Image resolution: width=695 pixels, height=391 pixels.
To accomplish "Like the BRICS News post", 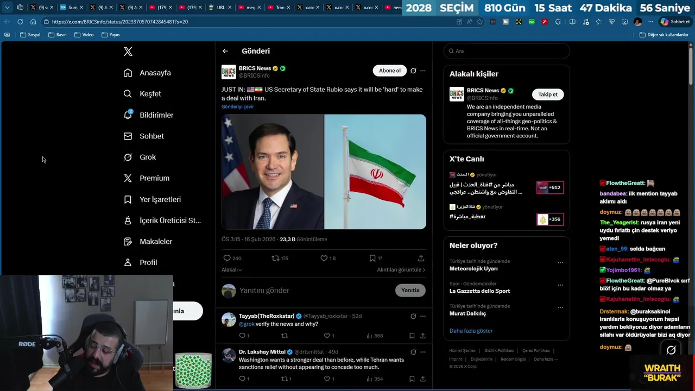I will coord(328,258).
